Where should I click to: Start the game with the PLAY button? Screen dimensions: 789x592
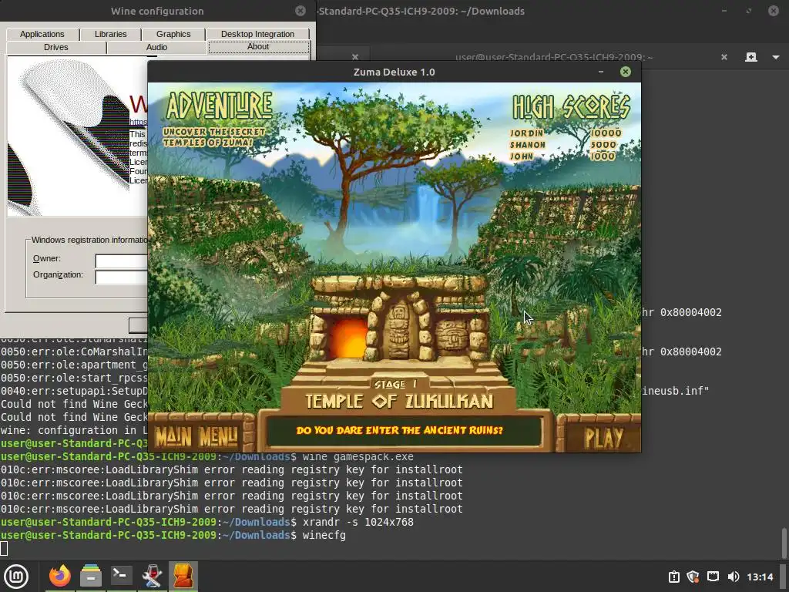click(x=603, y=437)
